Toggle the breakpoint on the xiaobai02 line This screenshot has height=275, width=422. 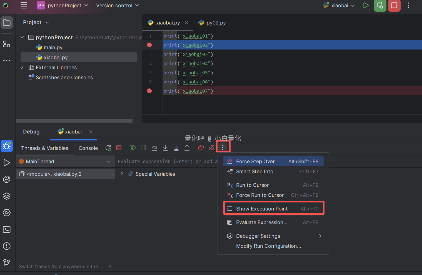tap(149, 45)
